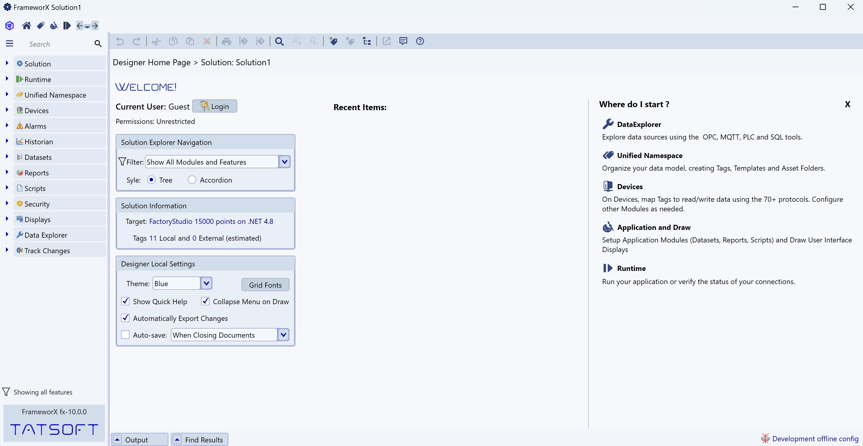Image resolution: width=863 pixels, height=446 pixels.
Task: Enable the Auto-save checkbox
Action: click(125, 335)
